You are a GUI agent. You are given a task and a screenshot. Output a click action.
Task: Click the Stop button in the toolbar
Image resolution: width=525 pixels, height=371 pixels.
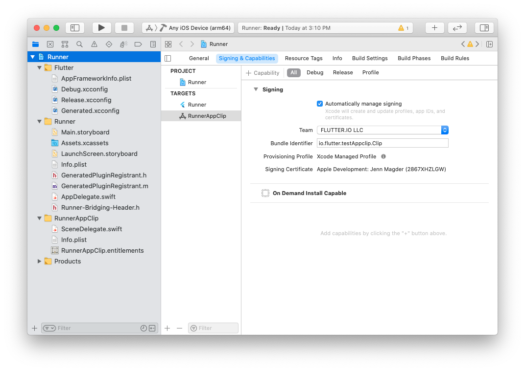point(124,27)
